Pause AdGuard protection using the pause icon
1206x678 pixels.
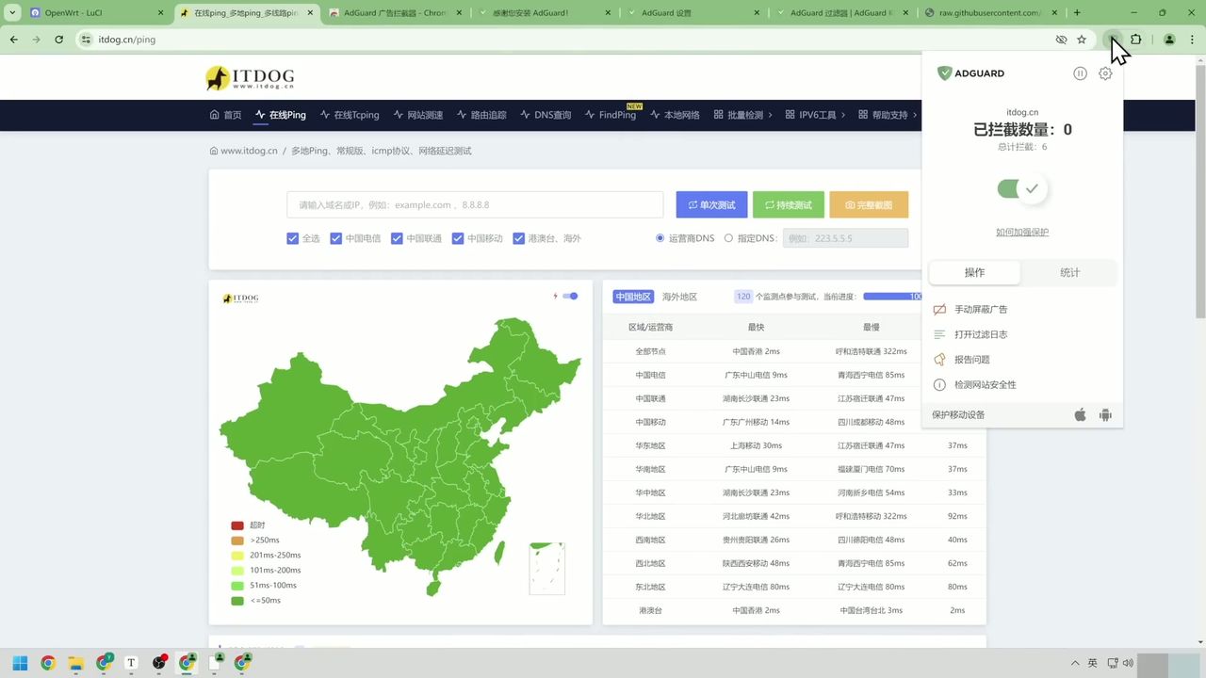coord(1080,73)
